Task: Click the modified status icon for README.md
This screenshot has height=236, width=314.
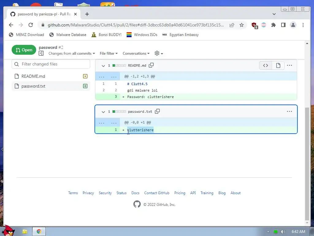Action: [x=85, y=76]
